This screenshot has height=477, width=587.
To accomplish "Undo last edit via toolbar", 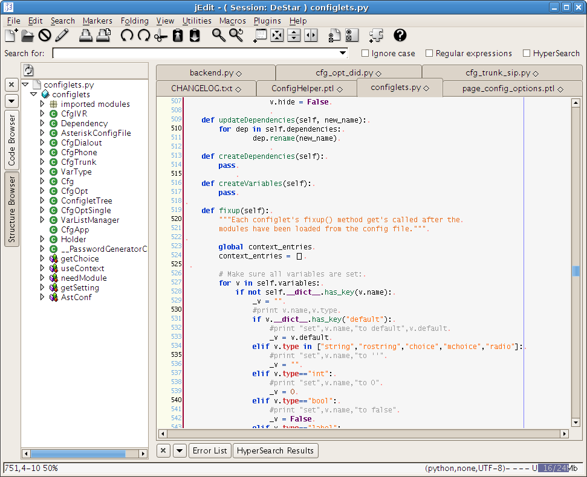I will click(x=127, y=36).
